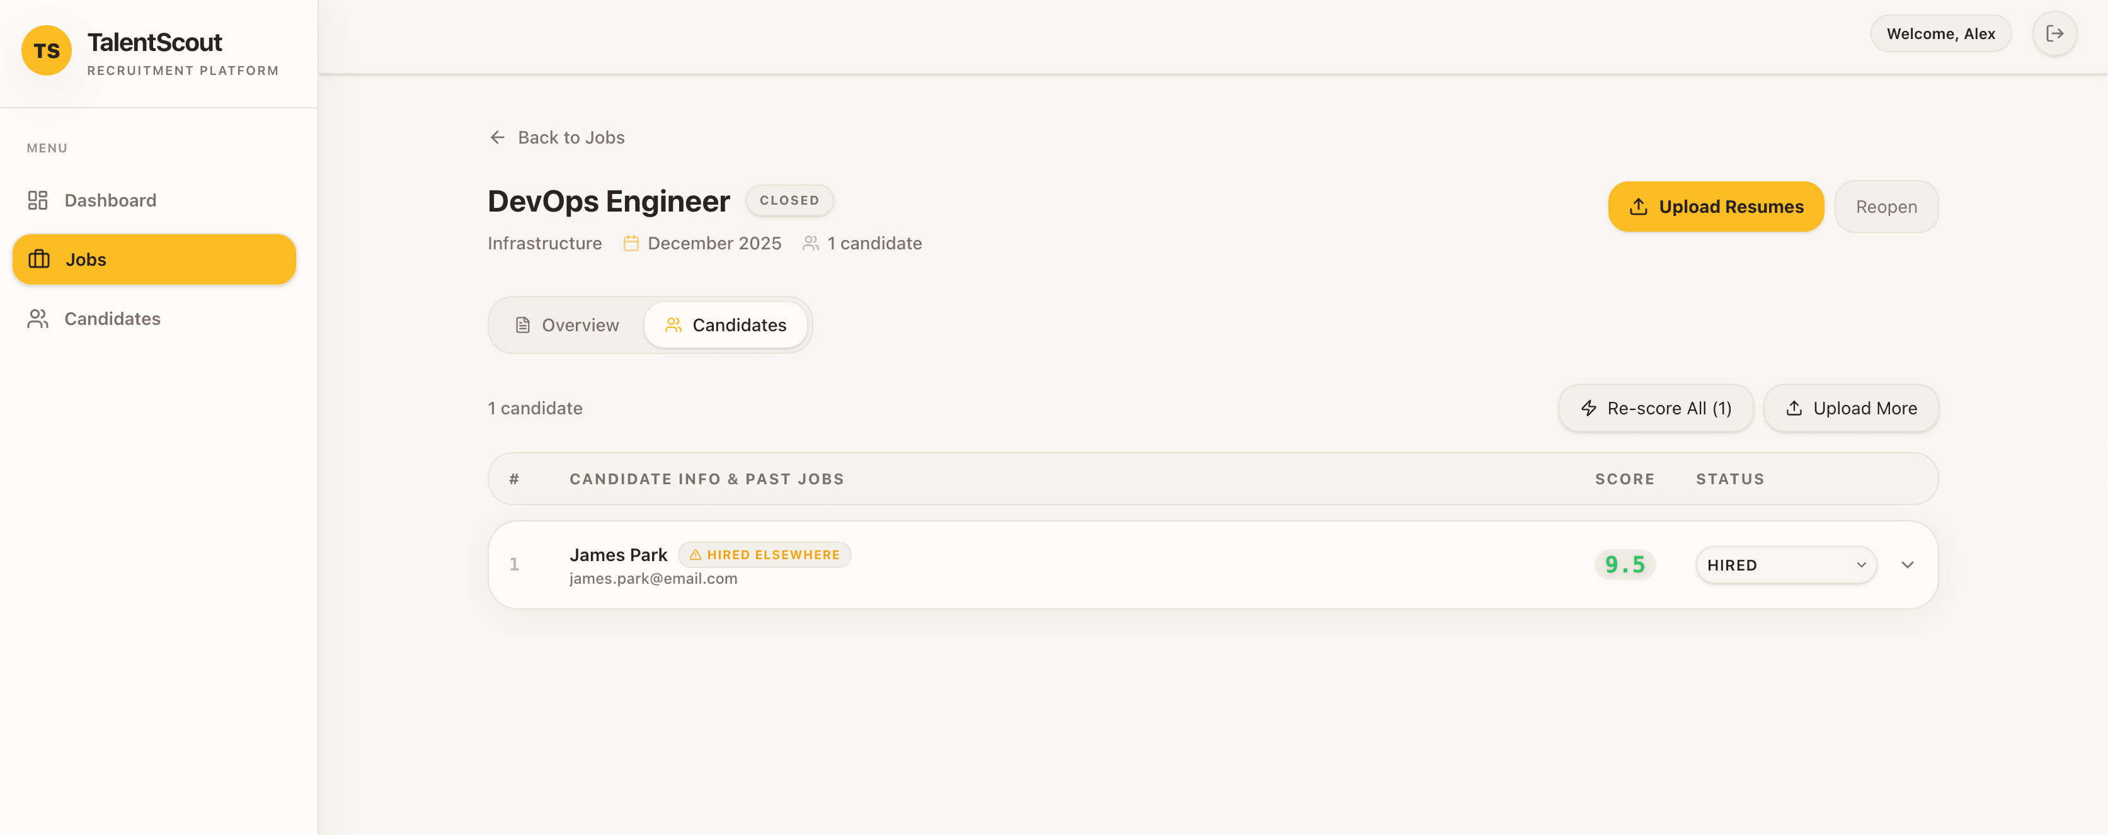This screenshot has height=835, width=2108.
Task: Click the green 9.5 score value
Action: click(1625, 564)
